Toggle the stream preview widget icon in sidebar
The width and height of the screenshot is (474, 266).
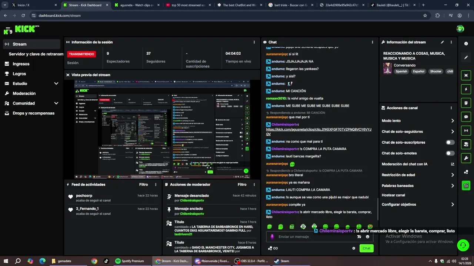tap(466, 75)
